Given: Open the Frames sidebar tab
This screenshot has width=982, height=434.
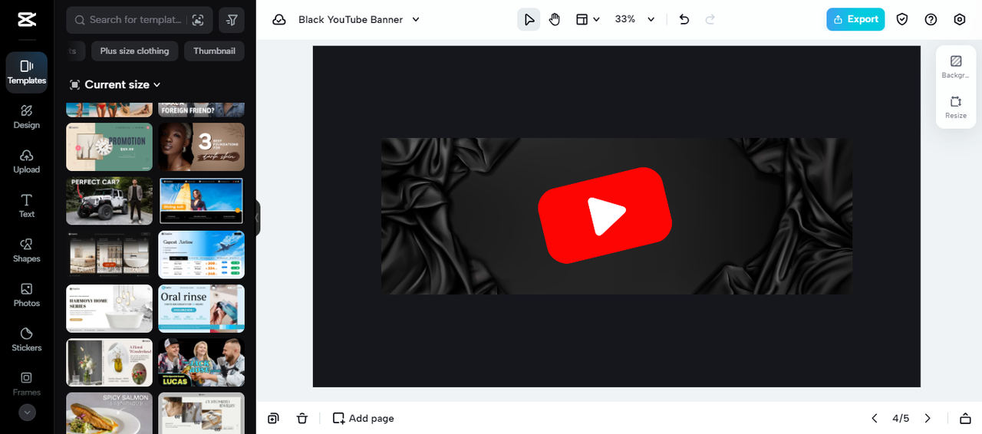Looking at the screenshot, I should click(x=27, y=383).
